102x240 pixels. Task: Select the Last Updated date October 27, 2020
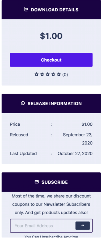click(75, 154)
